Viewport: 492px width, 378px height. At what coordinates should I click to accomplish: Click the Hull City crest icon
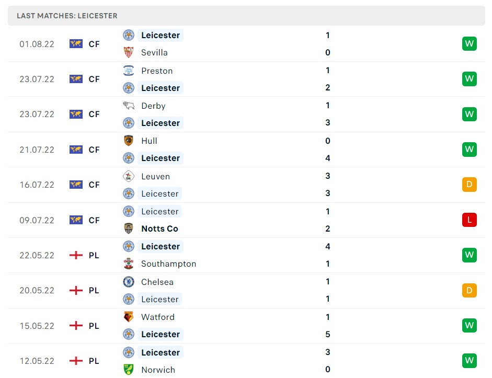pyautogui.click(x=129, y=141)
